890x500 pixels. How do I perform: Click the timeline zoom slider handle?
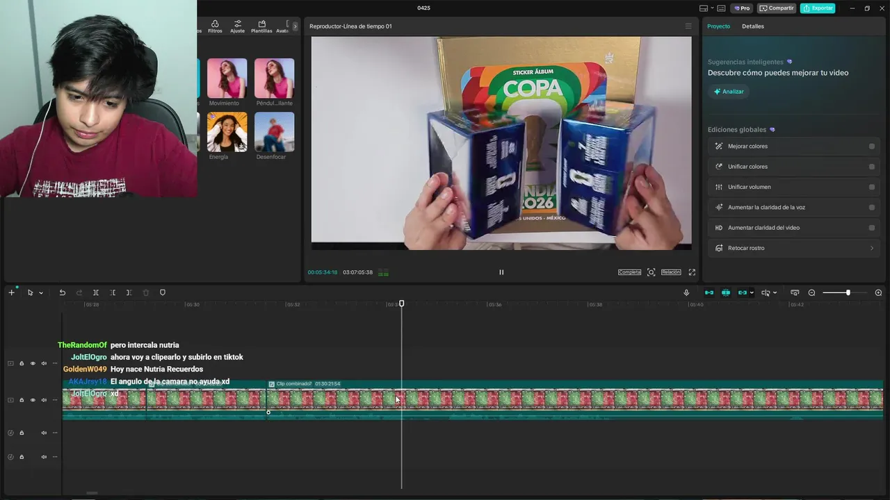[x=848, y=292]
